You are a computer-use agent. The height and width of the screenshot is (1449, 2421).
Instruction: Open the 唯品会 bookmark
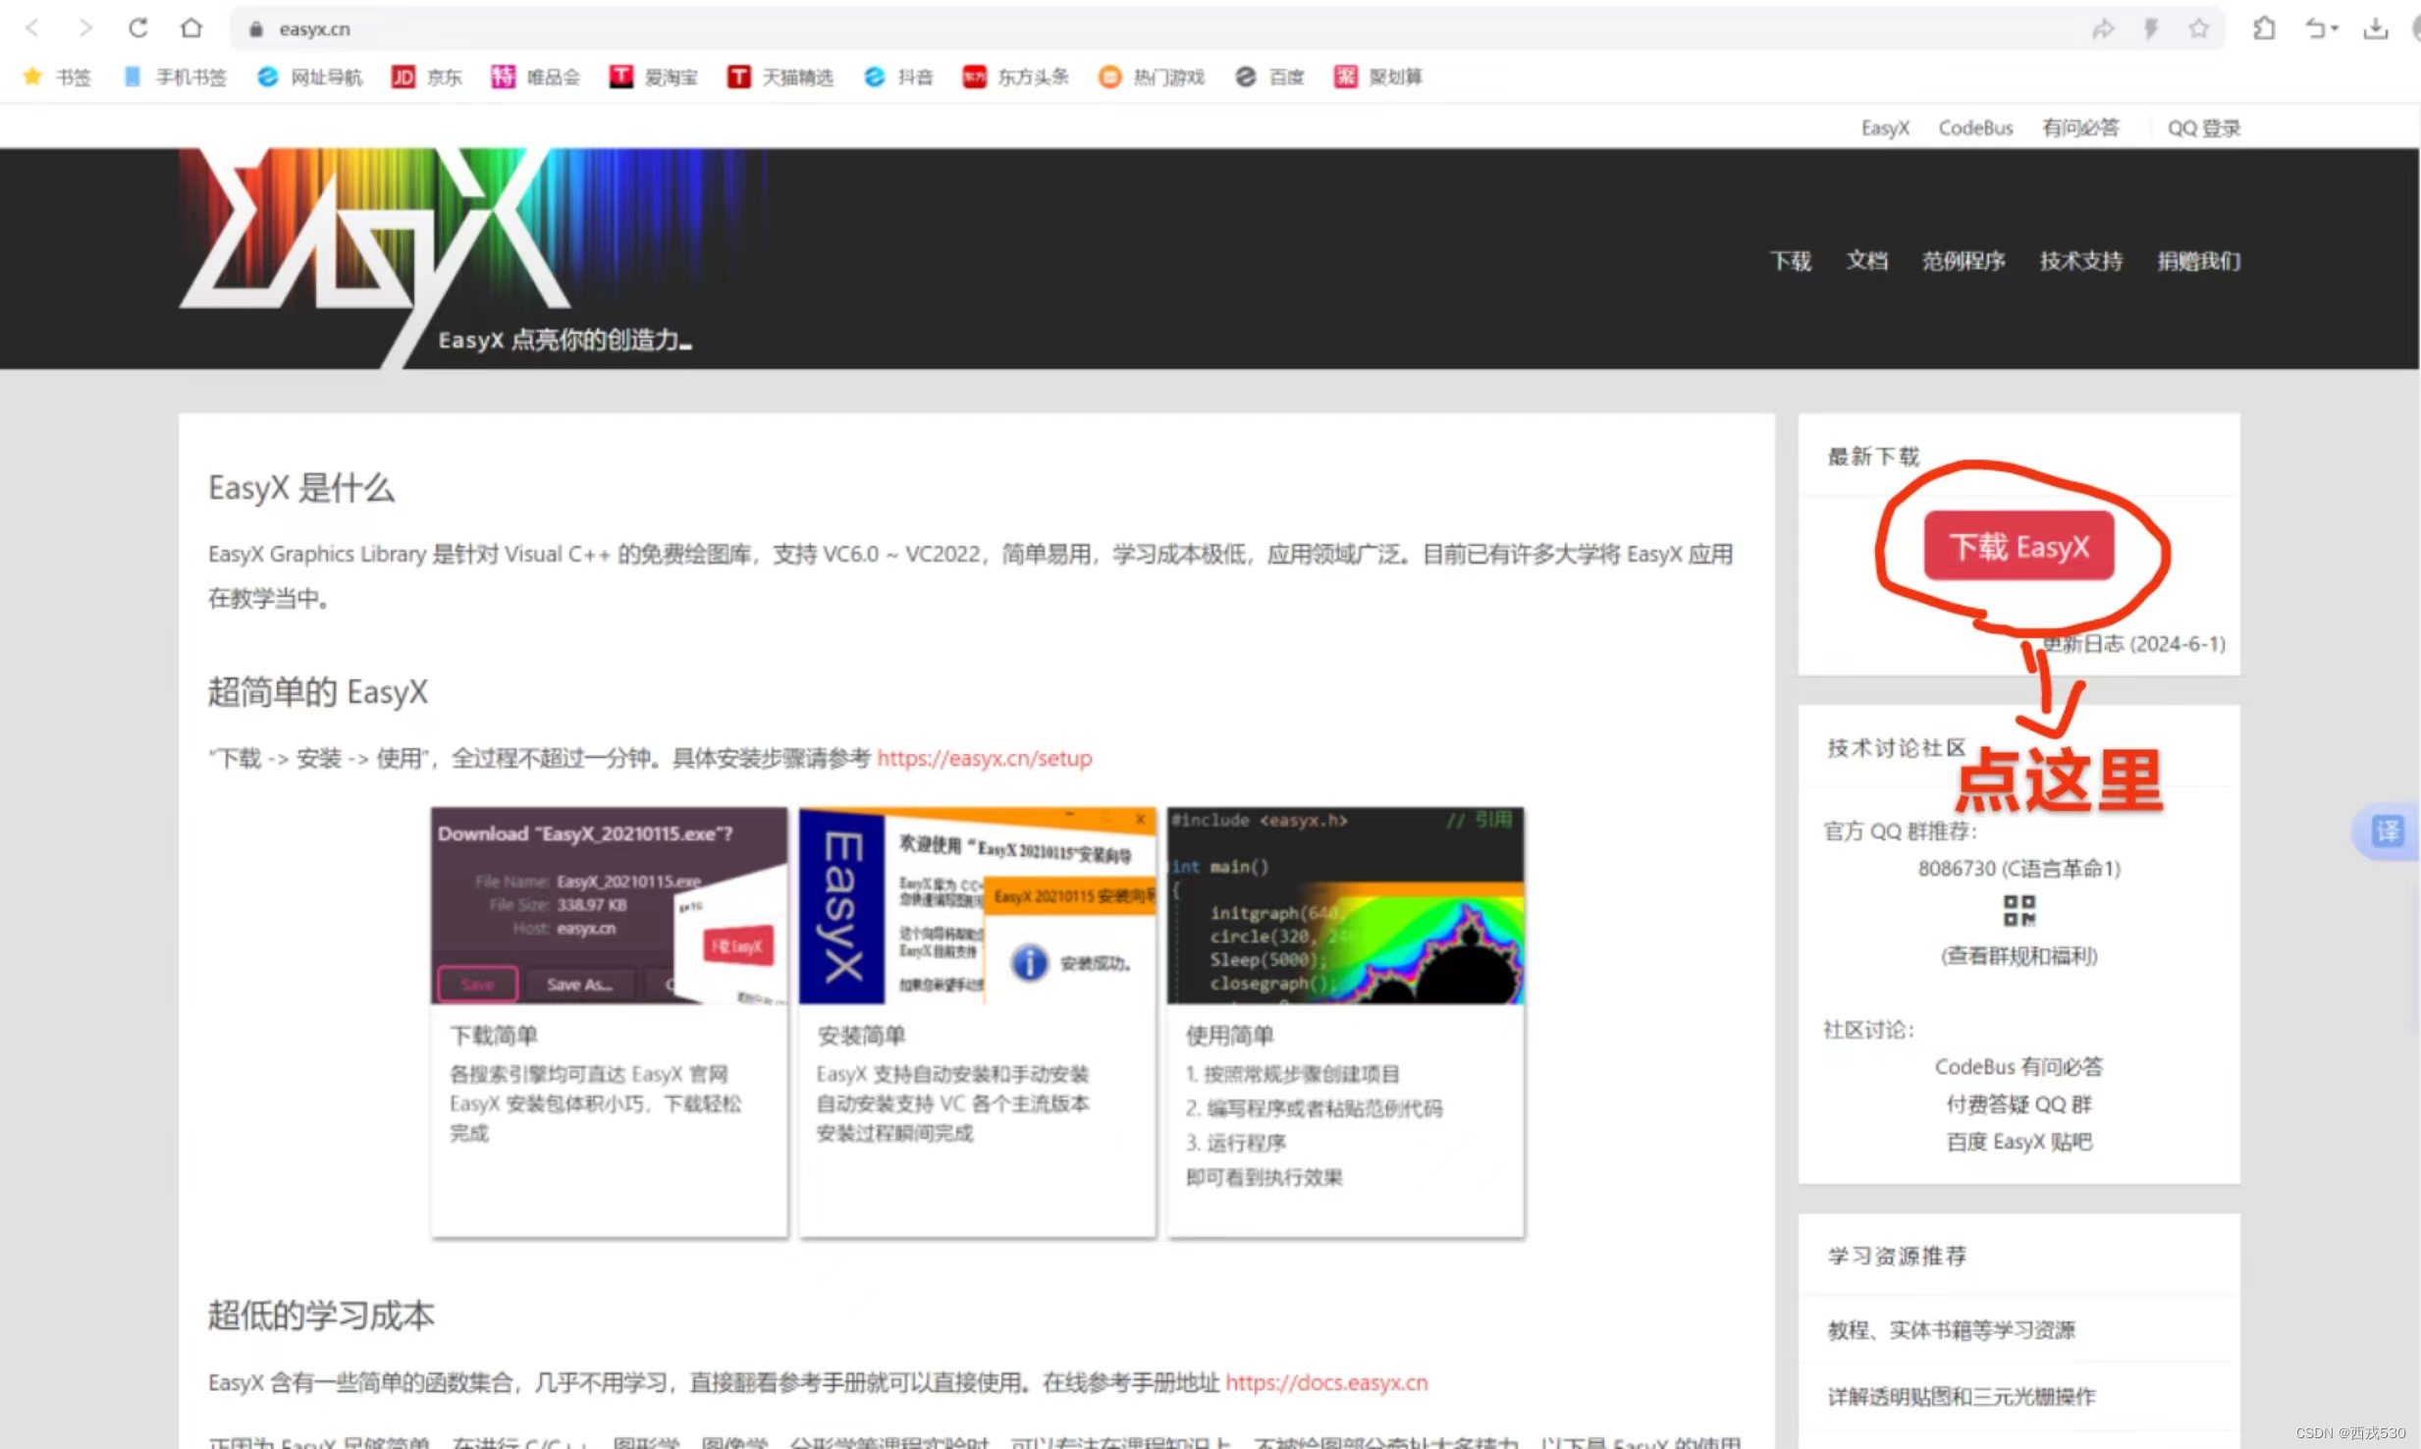click(536, 77)
